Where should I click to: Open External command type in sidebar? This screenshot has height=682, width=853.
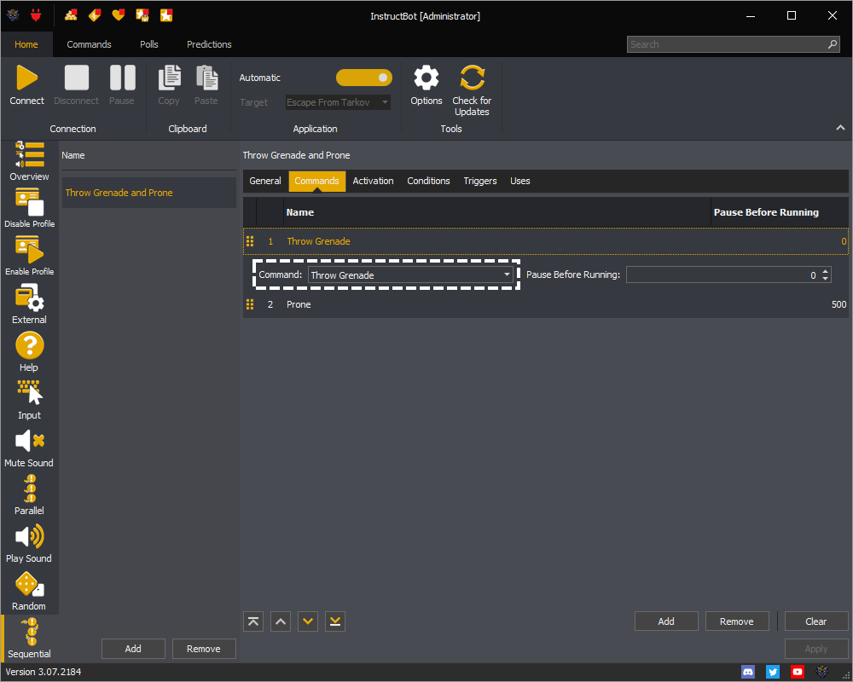(x=29, y=304)
